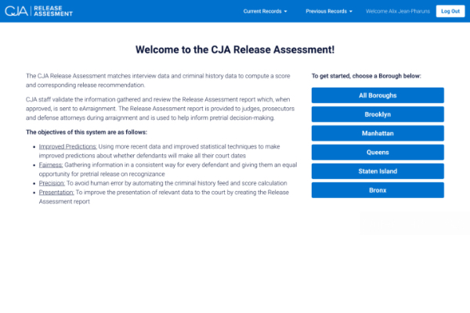Click the Fairness underlined term
470x313 pixels.
[x=51, y=165]
